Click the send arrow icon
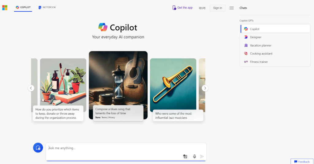Screen dimensions: 314x164 pyautogui.click(x=202, y=156)
